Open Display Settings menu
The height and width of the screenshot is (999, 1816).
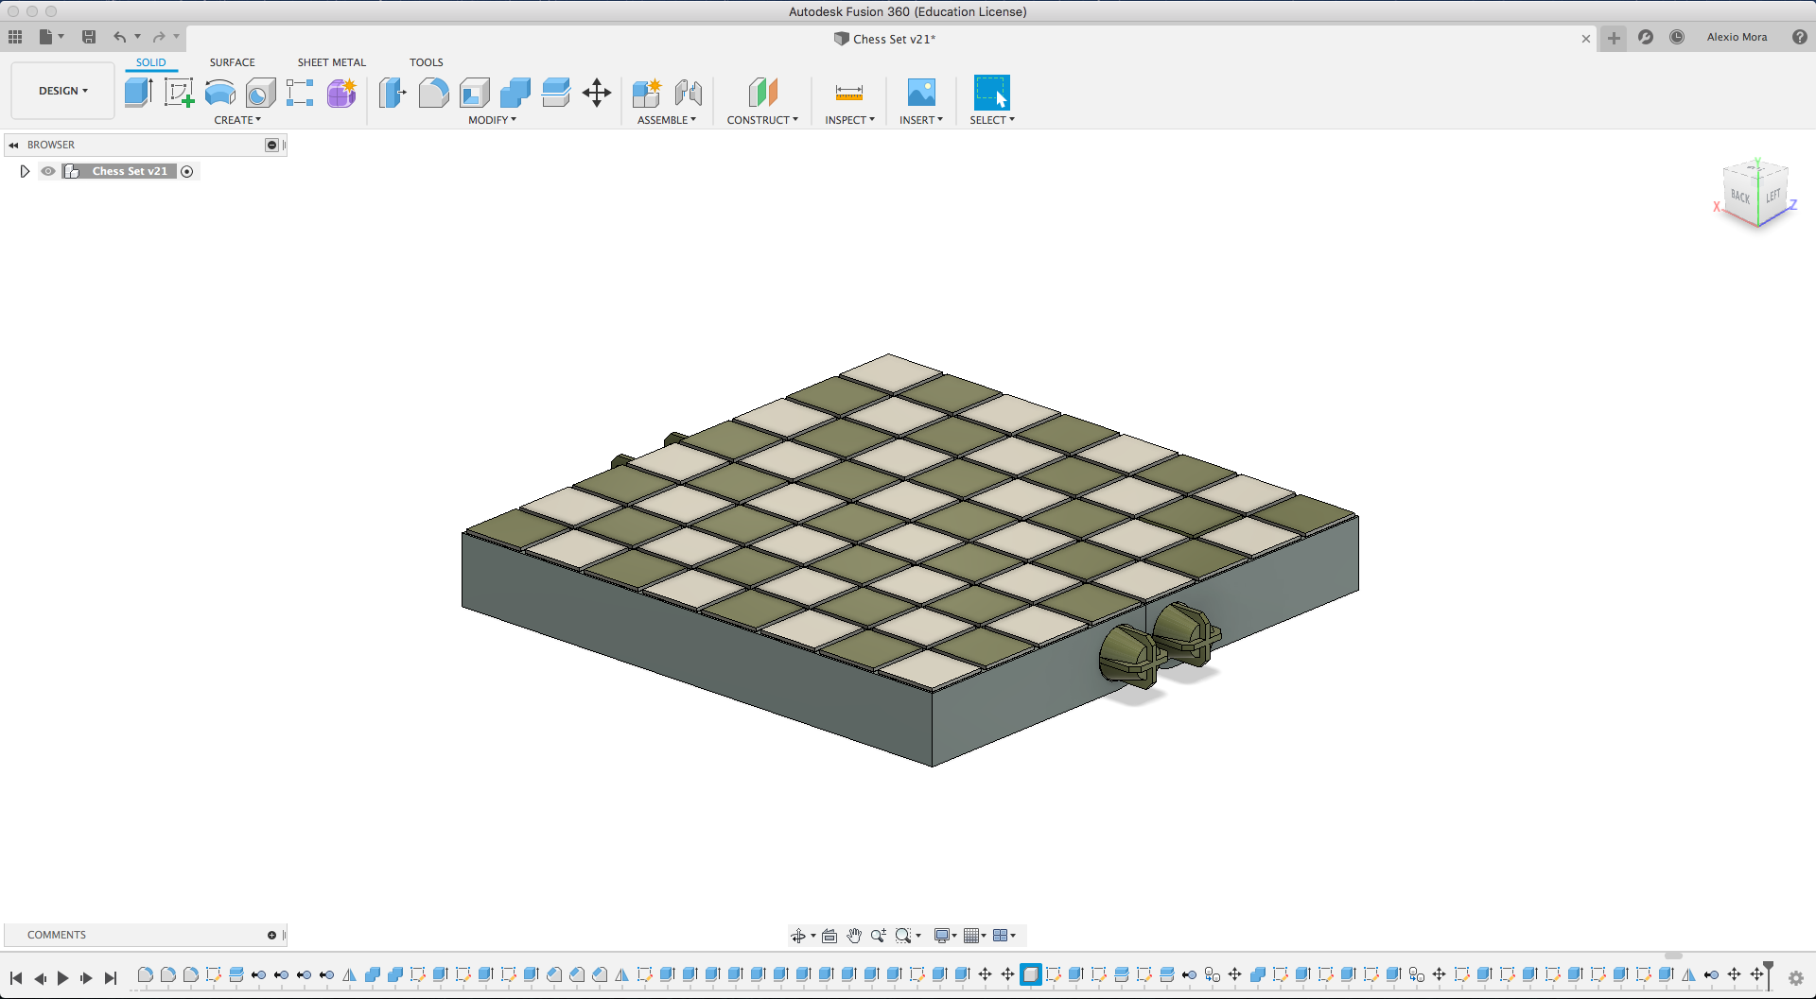point(945,936)
